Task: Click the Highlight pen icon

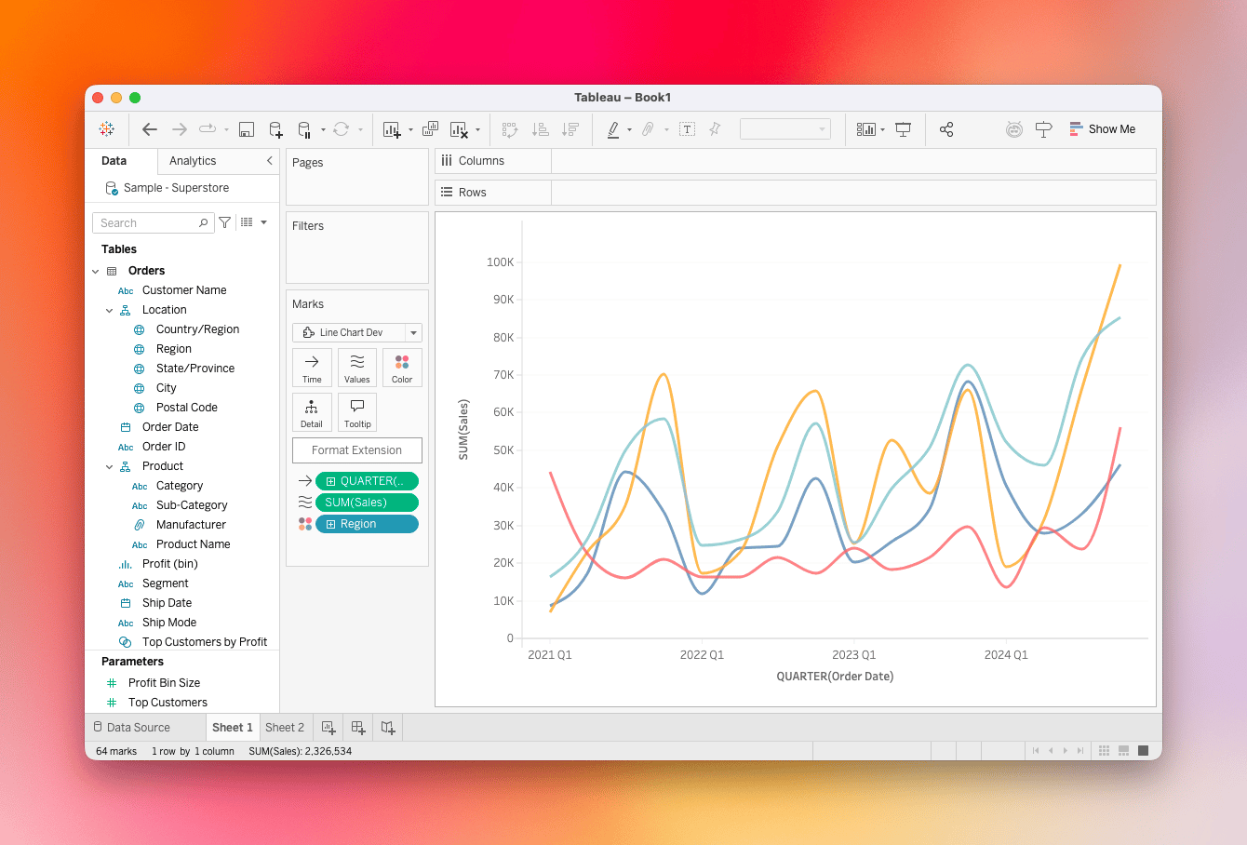Action: tap(613, 129)
